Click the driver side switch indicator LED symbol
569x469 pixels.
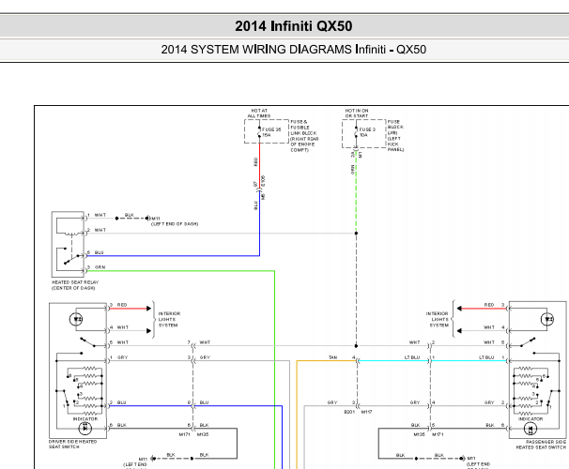[85, 428]
